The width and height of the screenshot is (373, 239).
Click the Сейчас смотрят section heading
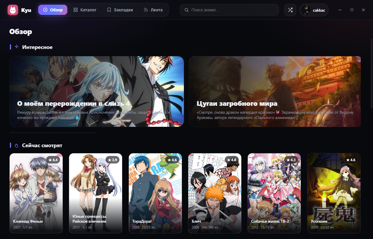[42, 145]
